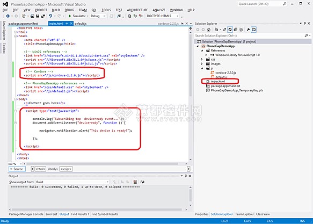Toggle Show All Files in Solution Explorer
The height and width of the screenshot is (224, 313).
click(241, 30)
